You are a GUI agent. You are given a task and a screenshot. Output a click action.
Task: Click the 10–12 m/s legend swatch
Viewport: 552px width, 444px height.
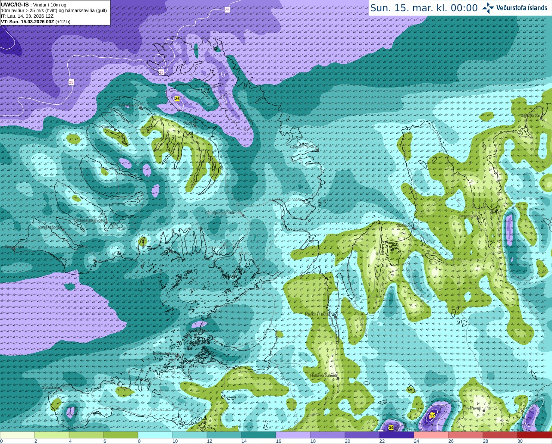click(x=190, y=435)
